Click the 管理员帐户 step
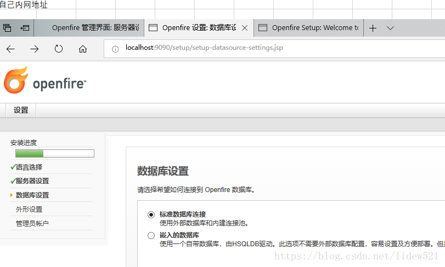This screenshot has height=267, width=445. [x=32, y=223]
